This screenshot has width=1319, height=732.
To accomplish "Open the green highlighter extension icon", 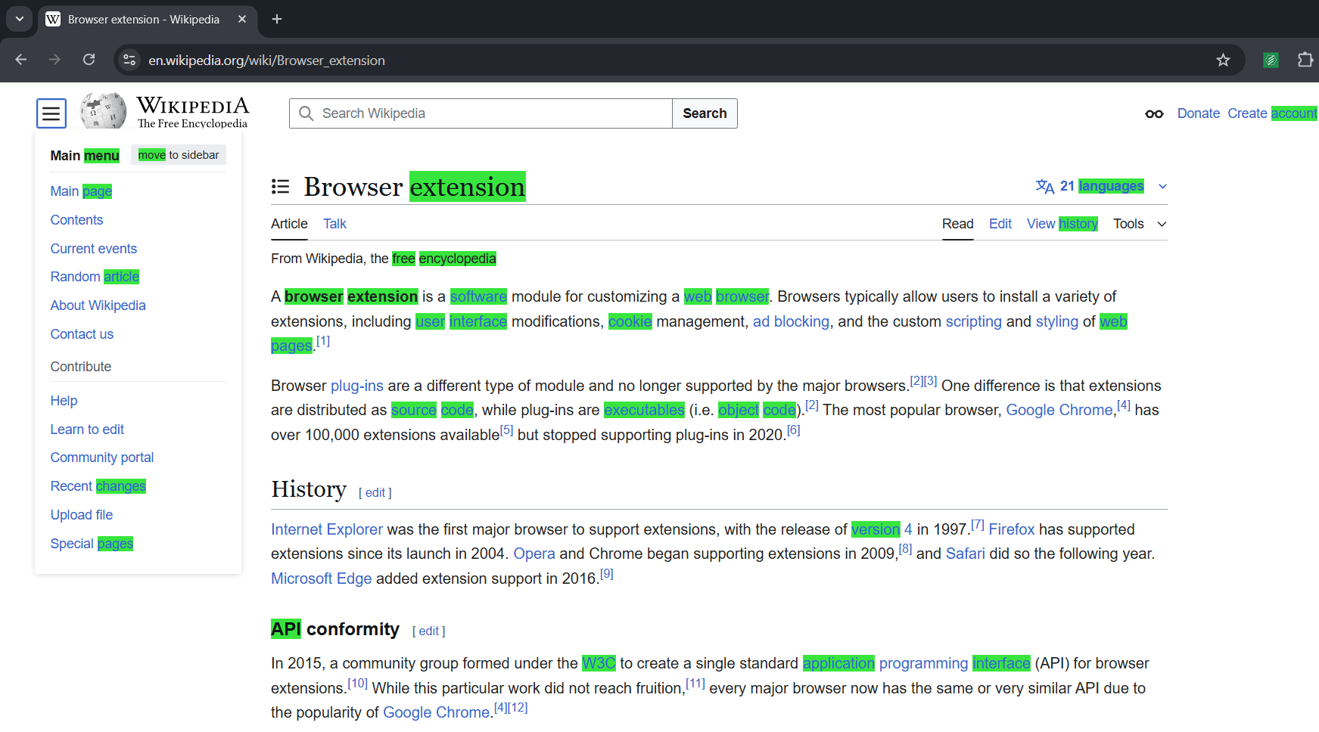I will [x=1271, y=60].
